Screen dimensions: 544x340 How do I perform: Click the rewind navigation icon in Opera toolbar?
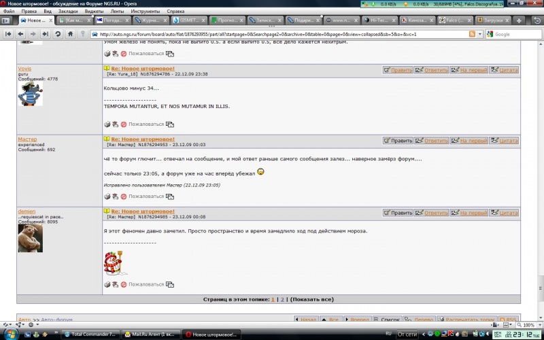[x=8, y=33]
